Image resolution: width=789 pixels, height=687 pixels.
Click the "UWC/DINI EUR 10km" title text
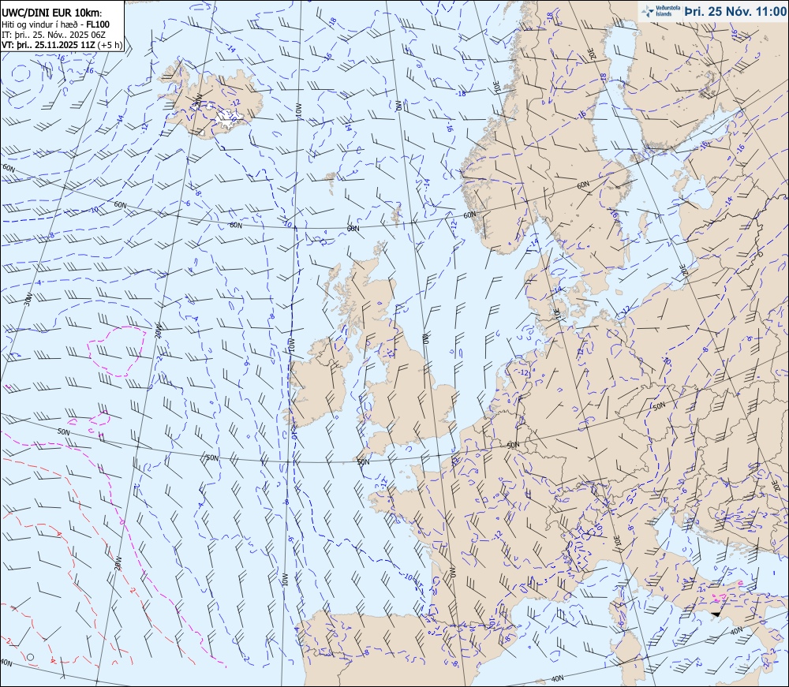51,14
